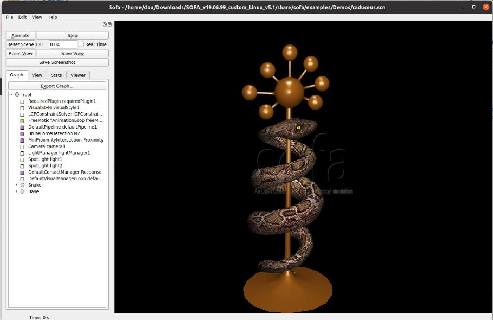
Task: Click the DefaultContactManager Response icon
Action: [22, 172]
